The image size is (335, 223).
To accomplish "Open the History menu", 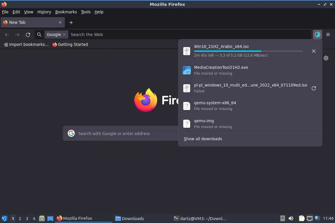I will (x=44, y=12).
